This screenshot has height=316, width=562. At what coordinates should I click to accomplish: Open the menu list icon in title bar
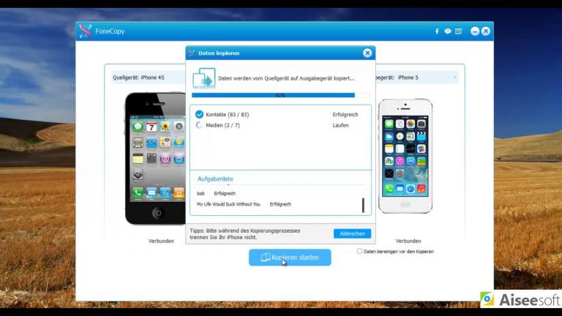click(458, 31)
